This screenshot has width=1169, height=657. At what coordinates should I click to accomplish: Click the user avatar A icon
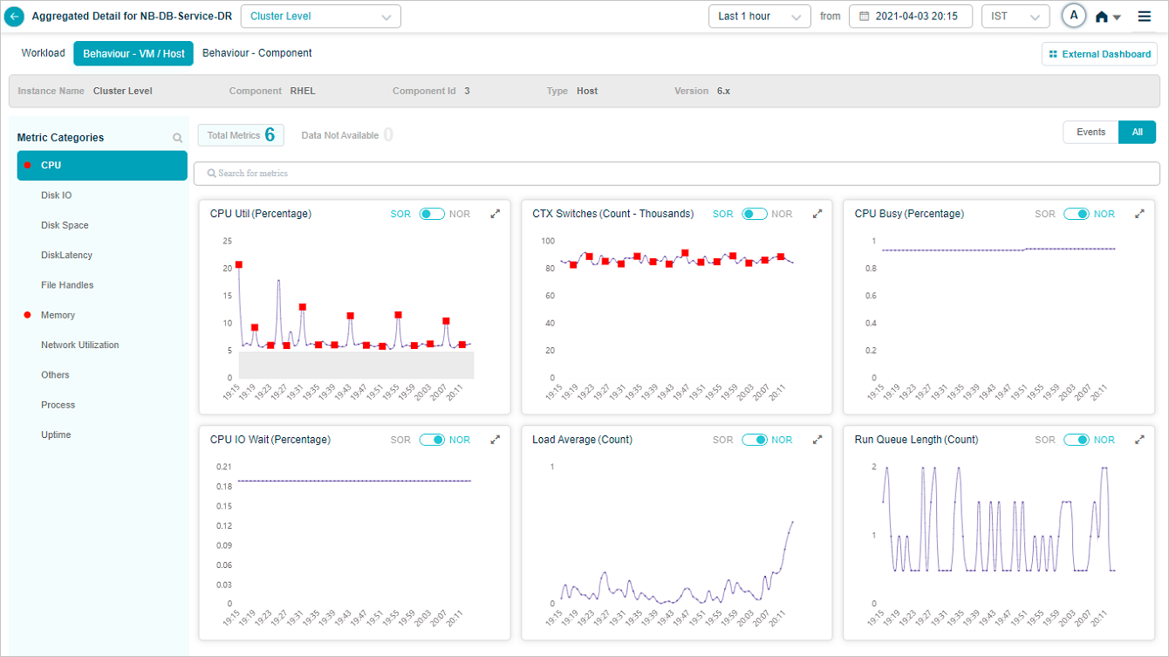click(x=1074, y=16)
